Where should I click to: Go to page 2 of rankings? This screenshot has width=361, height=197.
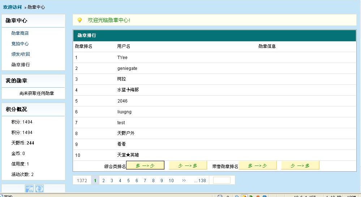[103, 180]
